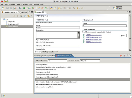Click the Name input field containing Simple
Screen dimensions: 132x98
(x=58, y=28)
